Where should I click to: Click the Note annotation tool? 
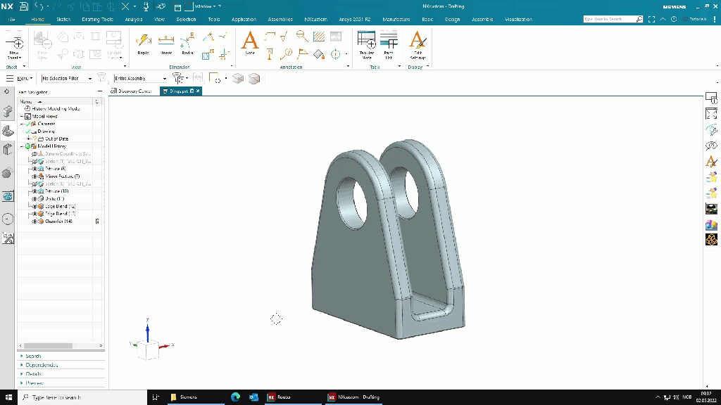click(250, 43)
